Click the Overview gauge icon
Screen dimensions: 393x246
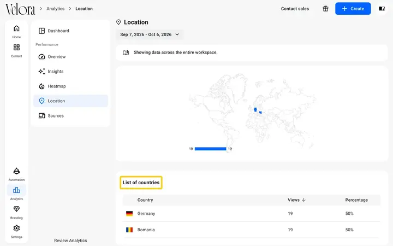[x=41, y=56]
